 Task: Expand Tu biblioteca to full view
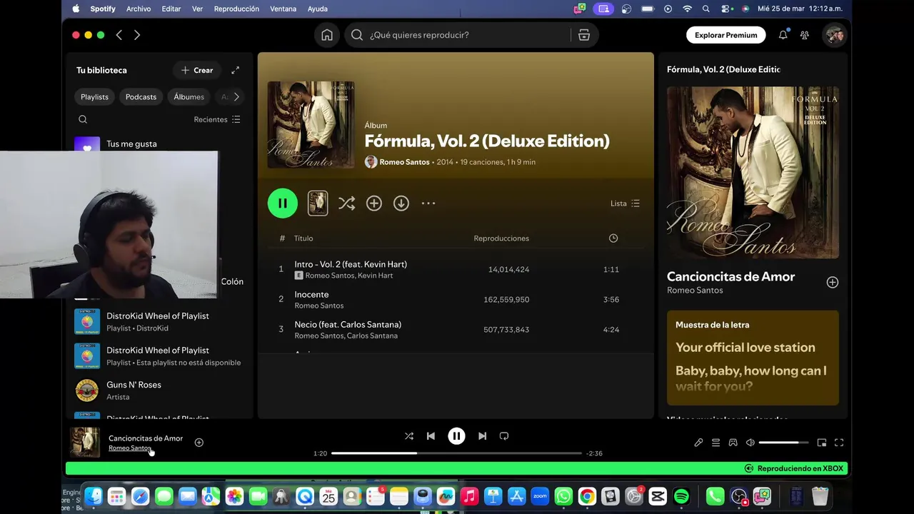(x=235, y=70)
